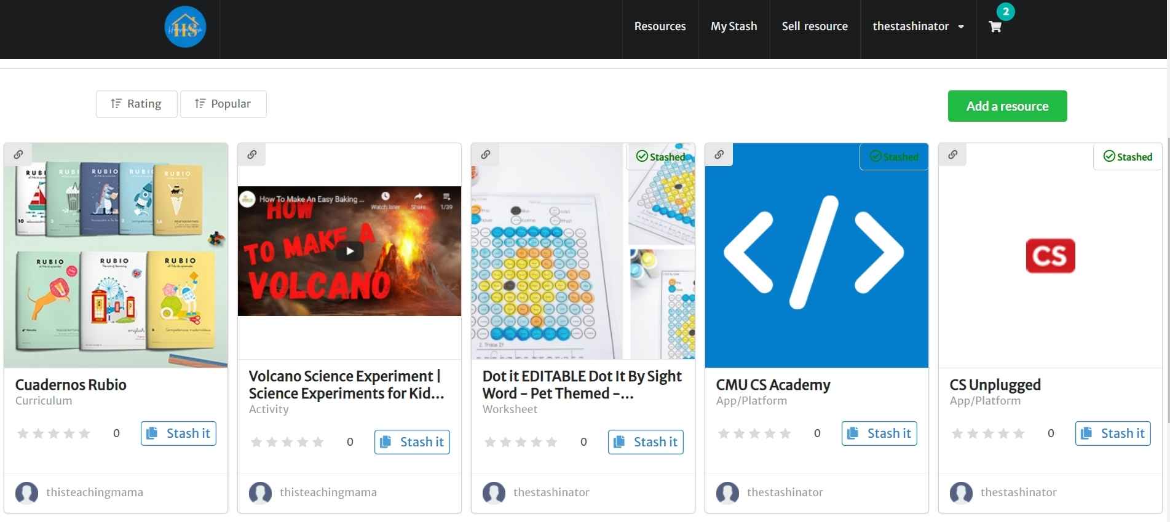Open Dot it EDITABLE Dot It By Sight title

click(x=582, y=385)
